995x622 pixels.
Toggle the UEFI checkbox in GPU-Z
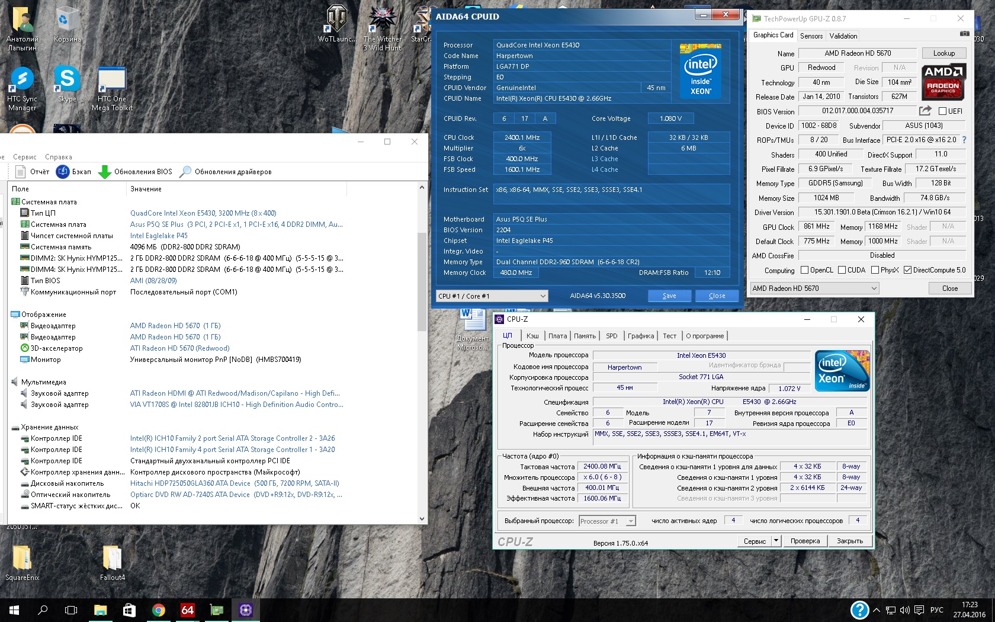tap(942, 111)
